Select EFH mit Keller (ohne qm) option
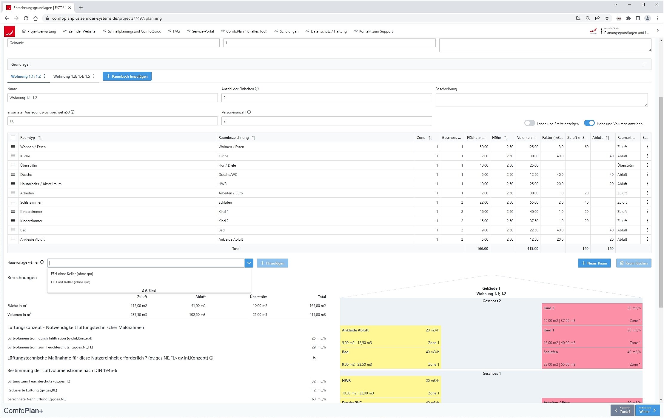The image size is (664, 418). point(71,282)
